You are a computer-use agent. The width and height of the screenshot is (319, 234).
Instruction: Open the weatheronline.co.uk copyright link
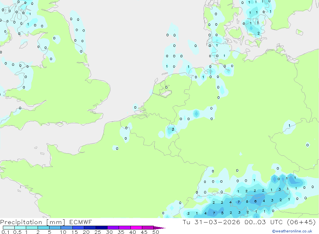tap(292, 231)
